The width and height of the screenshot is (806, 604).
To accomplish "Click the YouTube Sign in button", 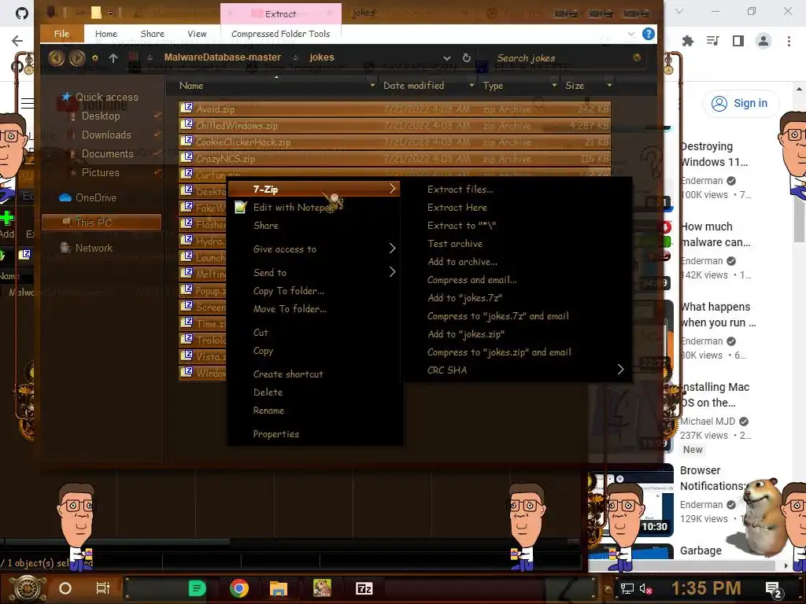I will (740, 103).
